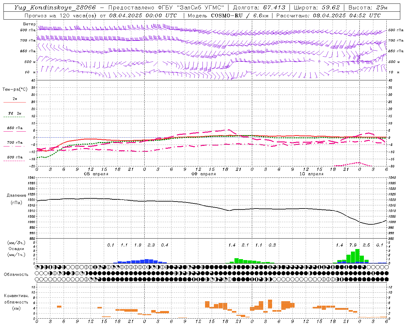Click the 1.9 precipitation total
Viewport: 405px width, 324px height.
(138, 245)
